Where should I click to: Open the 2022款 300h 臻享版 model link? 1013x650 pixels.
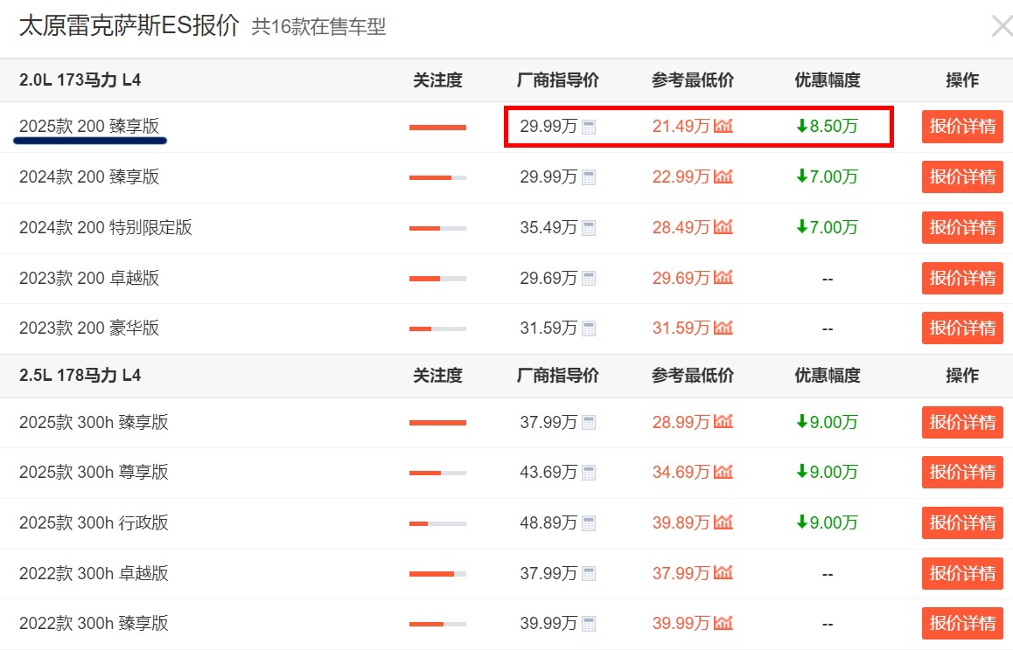pyautogui.click(x=94, y=623)
